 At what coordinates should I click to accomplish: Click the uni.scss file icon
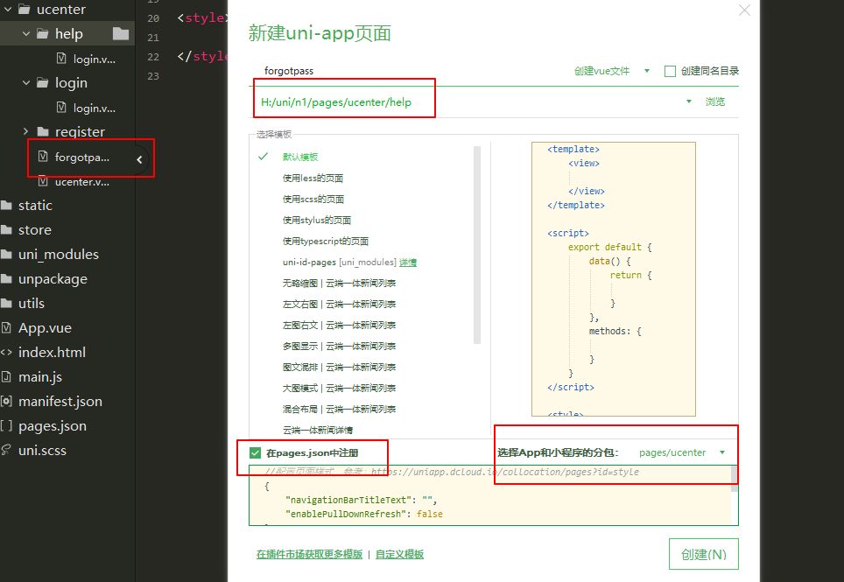6,450
